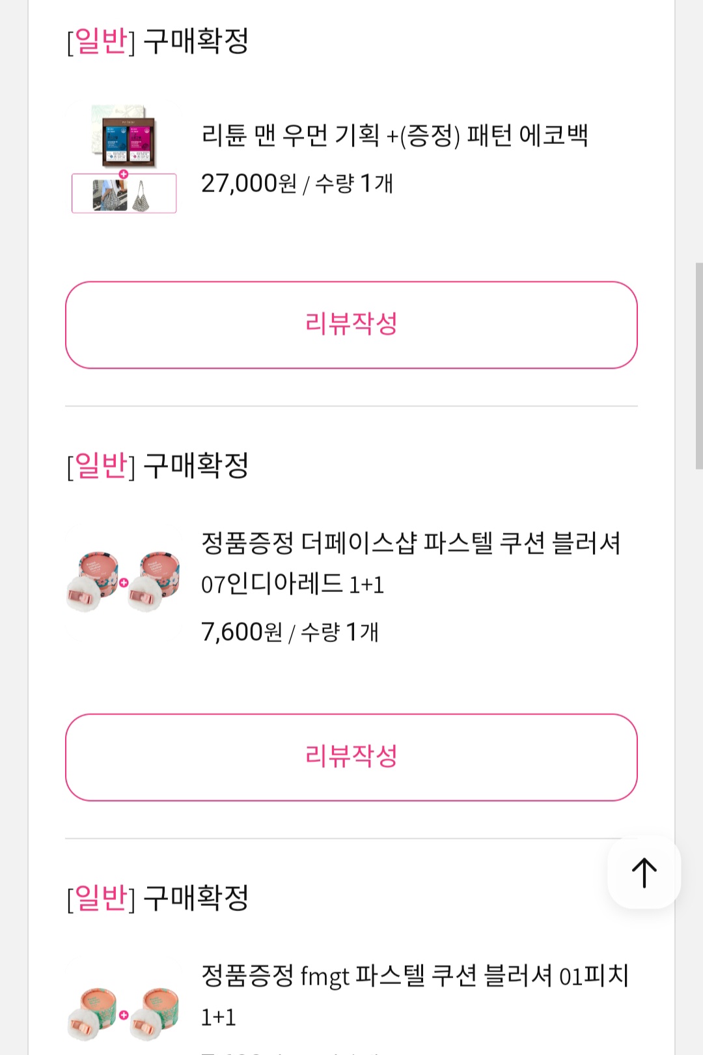The width and height of the screenshot is (703, 1055).
Task: Open the 더페이스샵 07인디아레드 blusher thumbnail
Action: click(124, 582)
